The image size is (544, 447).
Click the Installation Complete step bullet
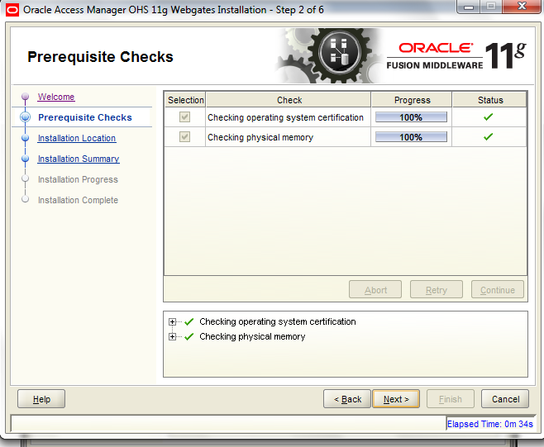25,199
